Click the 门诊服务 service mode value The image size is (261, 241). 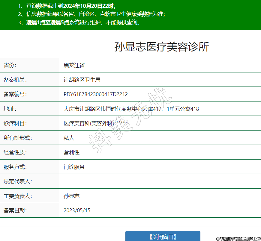coord(74,167)
